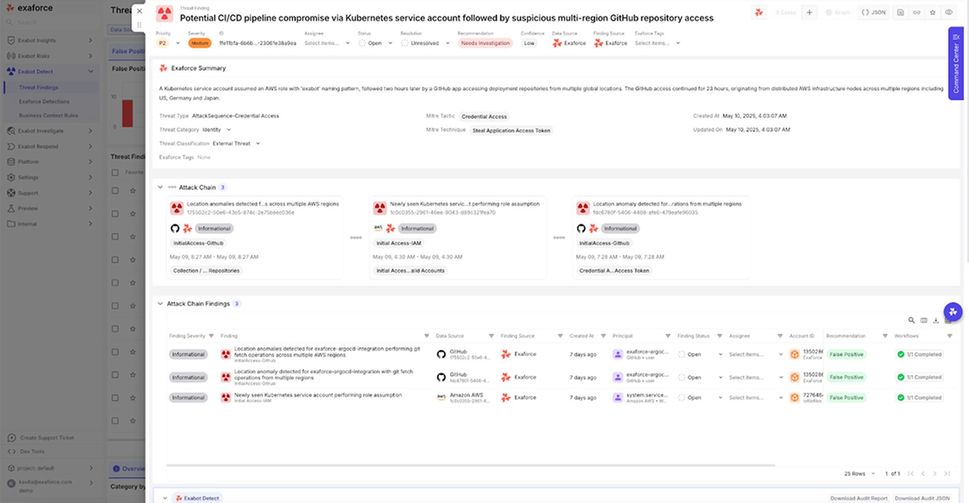
Task: Filter the Principal column
Action: (668, 336)
